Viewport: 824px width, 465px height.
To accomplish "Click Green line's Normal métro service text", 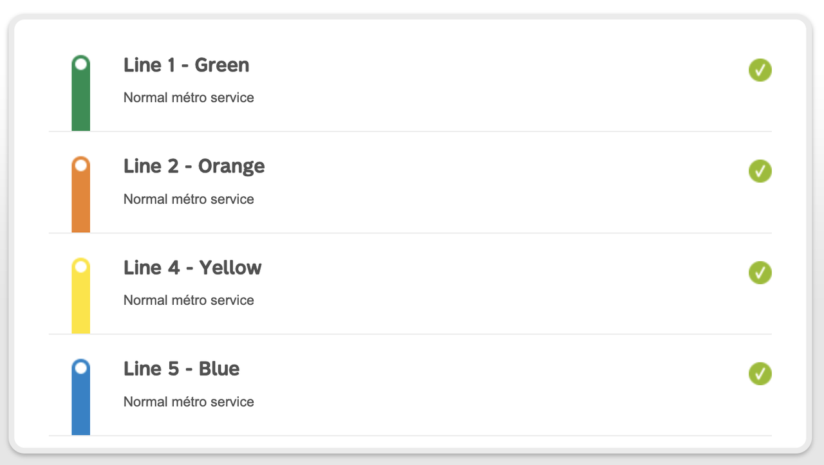I will (x=189, y=98).
